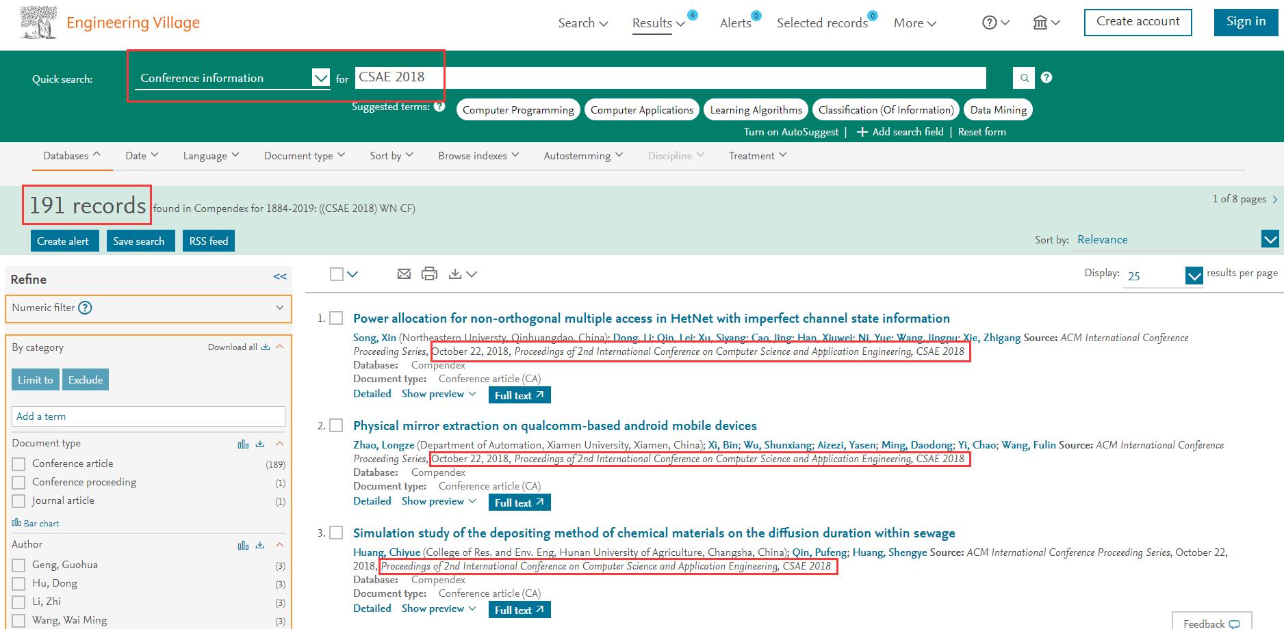Expand the Sort by Relevance dropdown
The height and width of the screenshot is (629, 1284).
pyautogui.click(x=1270, y=239)
